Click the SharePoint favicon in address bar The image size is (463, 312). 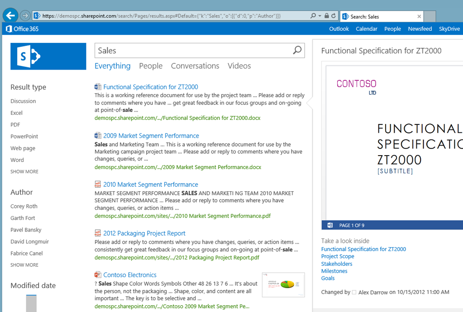tap(37, 16)
